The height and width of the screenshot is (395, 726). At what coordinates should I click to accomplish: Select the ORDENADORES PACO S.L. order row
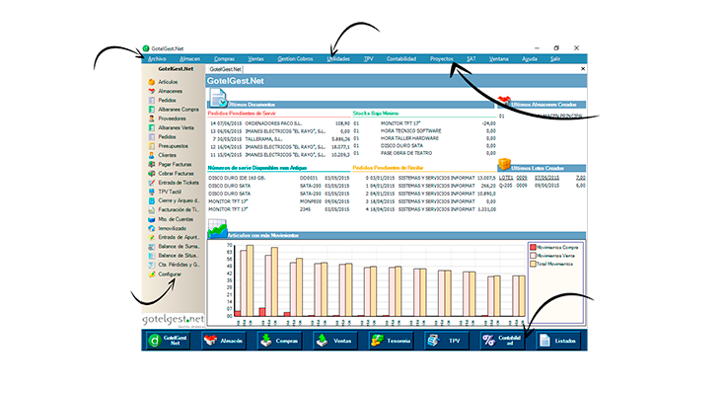279,123
